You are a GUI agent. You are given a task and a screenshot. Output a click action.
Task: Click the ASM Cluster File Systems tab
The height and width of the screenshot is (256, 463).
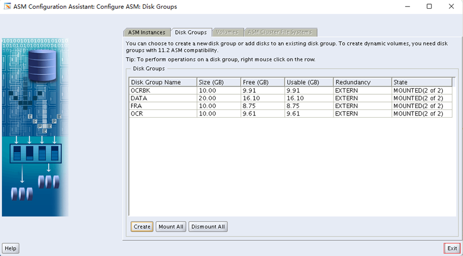pos(280,32)
